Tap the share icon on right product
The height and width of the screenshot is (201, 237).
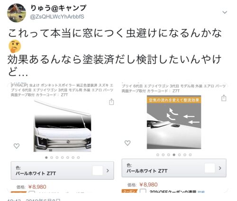[224, 98]
